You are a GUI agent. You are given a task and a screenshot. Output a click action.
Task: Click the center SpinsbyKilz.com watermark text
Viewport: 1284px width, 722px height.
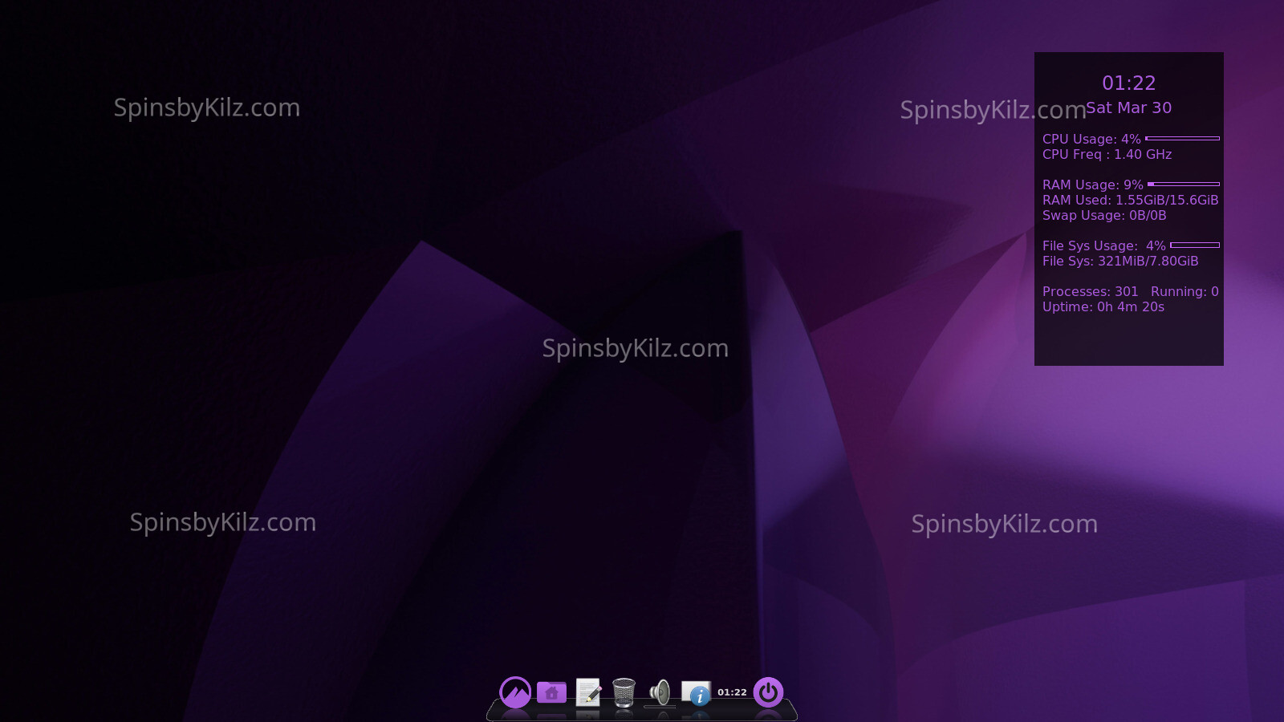[635, 349]
